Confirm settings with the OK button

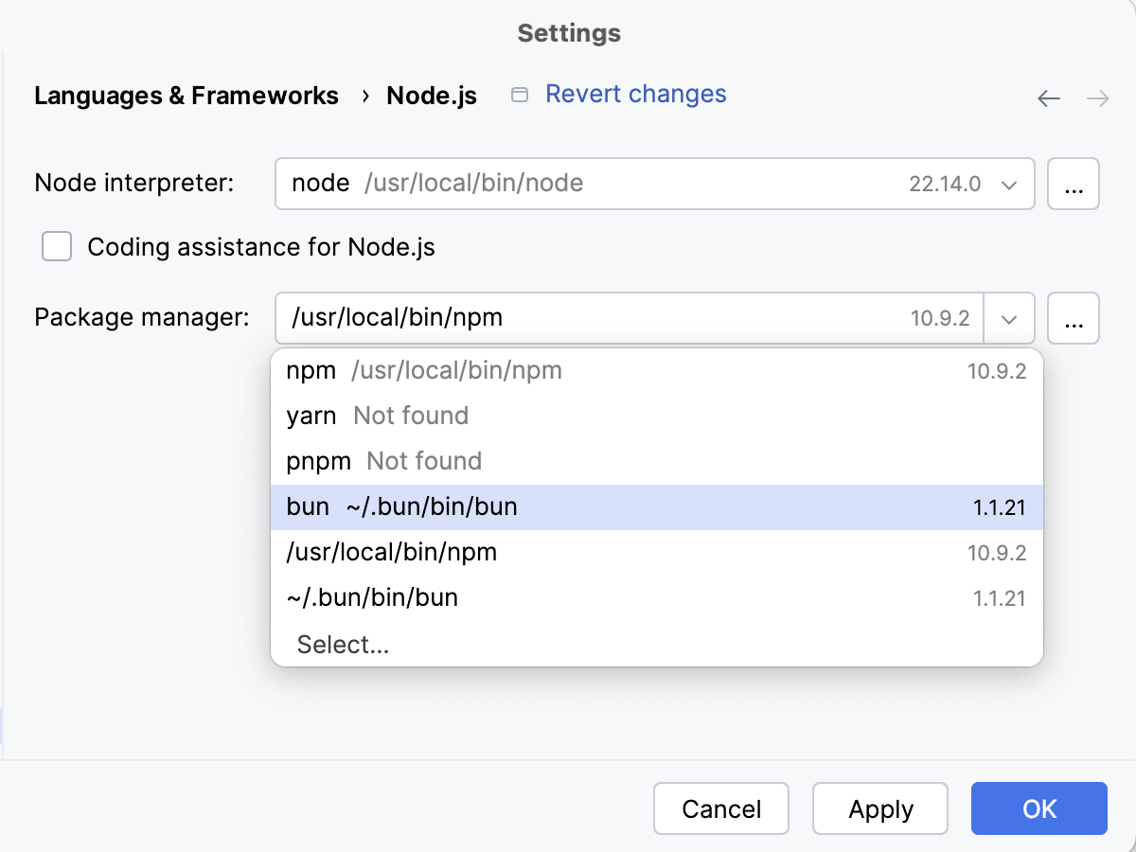coord(1038,808)
